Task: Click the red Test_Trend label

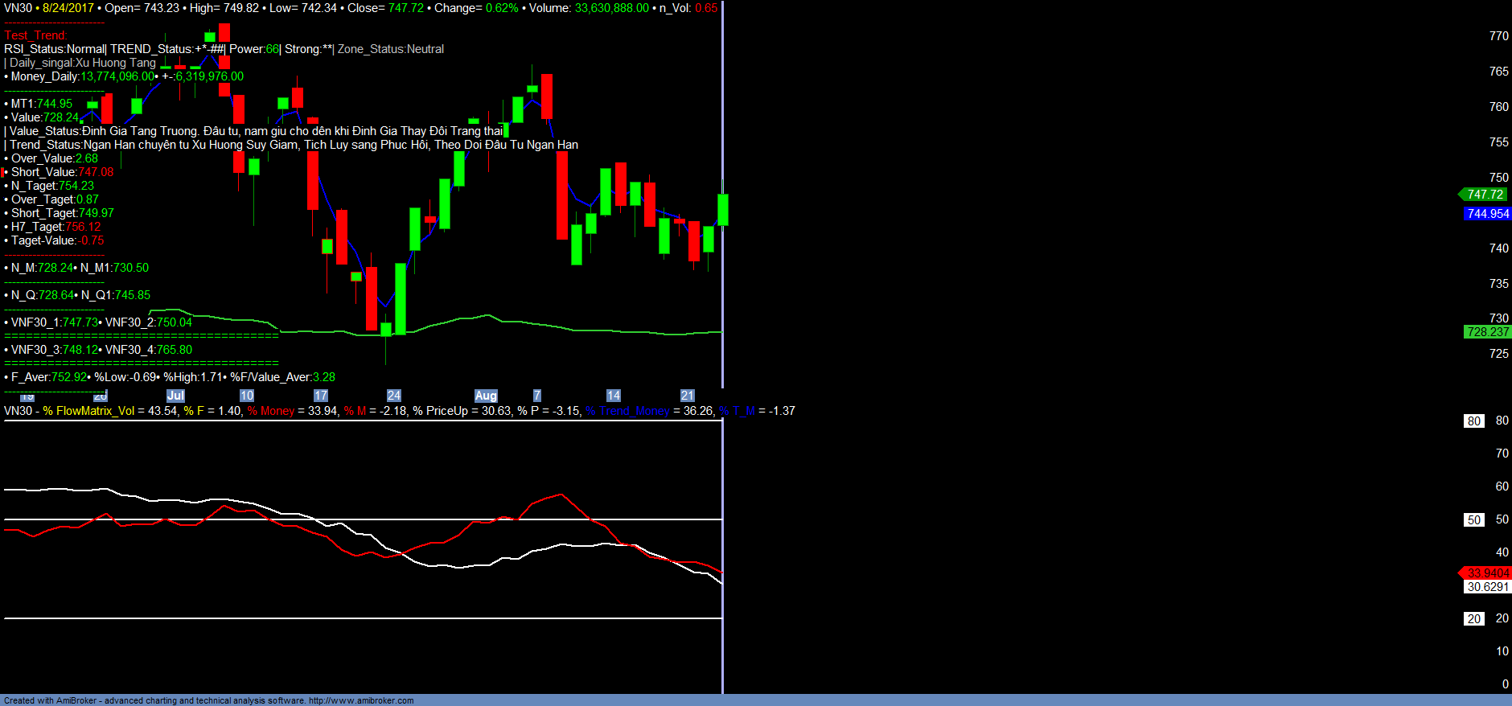Action: 35,35
